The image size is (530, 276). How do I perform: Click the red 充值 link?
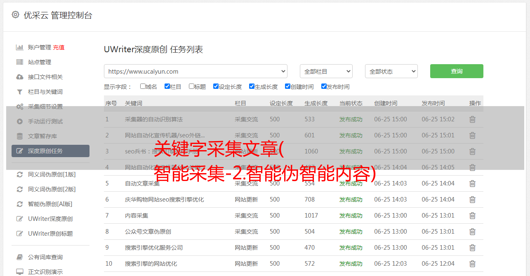click(x=59, y=47)
